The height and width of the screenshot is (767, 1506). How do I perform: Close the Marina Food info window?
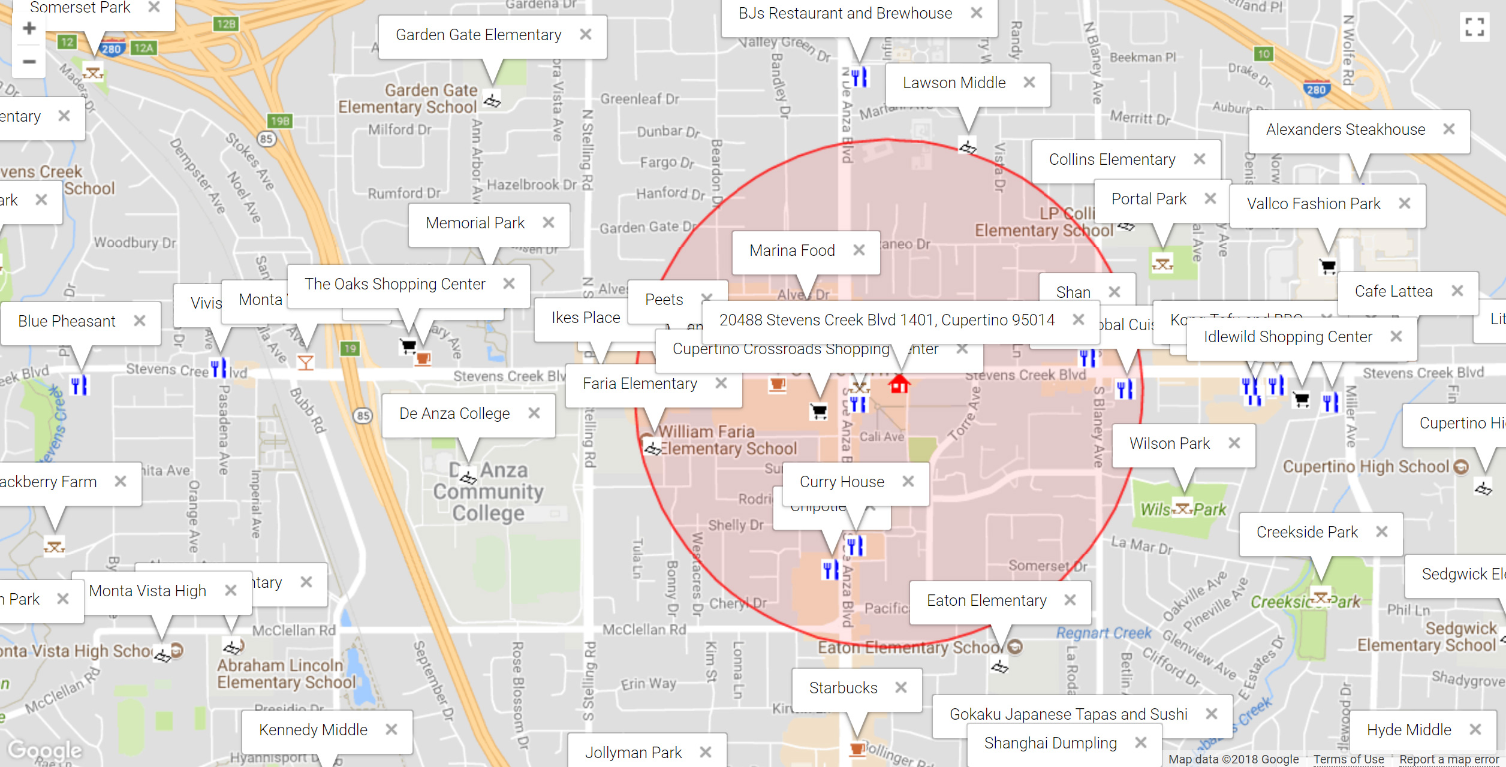[859, 250]
